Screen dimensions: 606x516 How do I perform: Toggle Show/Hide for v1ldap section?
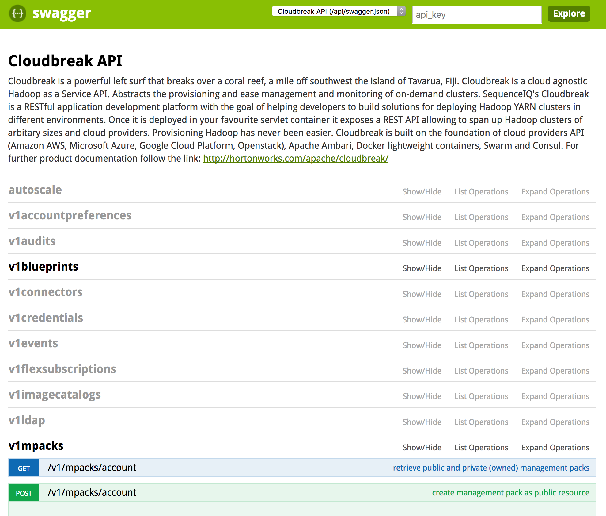[422, 422]
